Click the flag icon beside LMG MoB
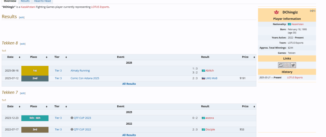 pos(203,78)
